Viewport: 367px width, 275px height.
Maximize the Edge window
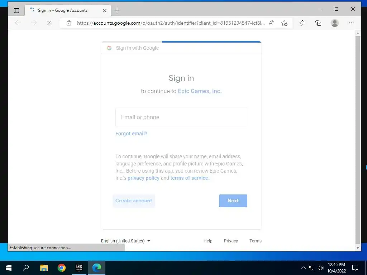click(336, 9)
